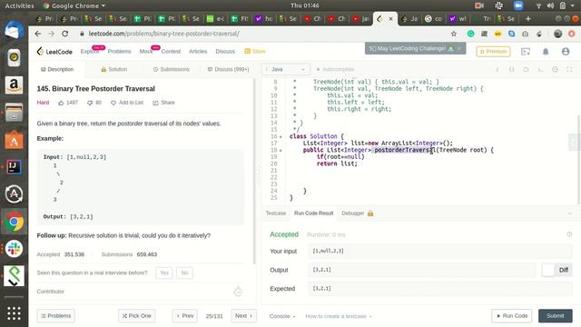This screenshot has height=327, width=581.
Task: Go to Next problem
Action: click(243, 316)
